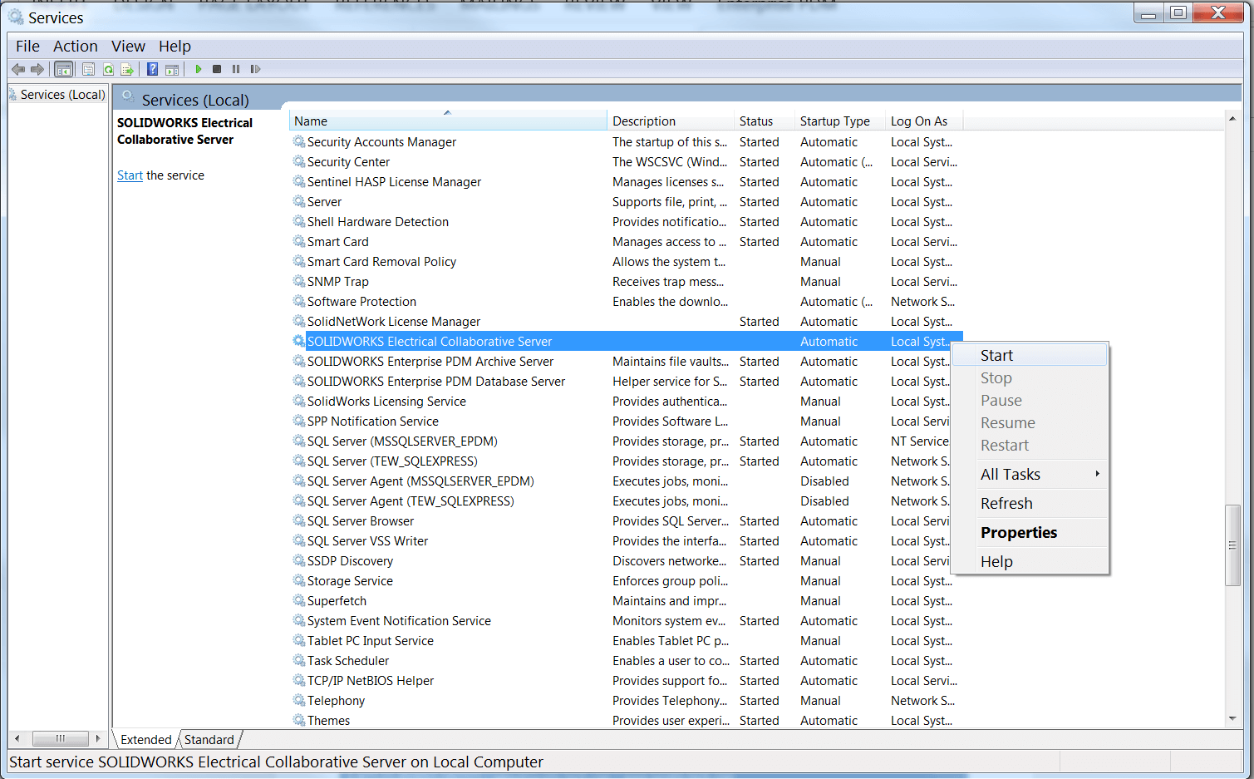The image size is (1254, 779).
Task: Click scroll up arrow of services list
Action: [x=1232, y=119]
